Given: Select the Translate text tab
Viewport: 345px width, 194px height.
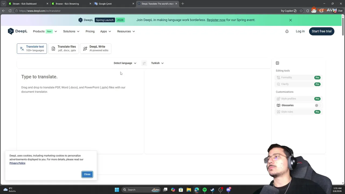Looking at the screenshot, I should [x=32, y=48].
